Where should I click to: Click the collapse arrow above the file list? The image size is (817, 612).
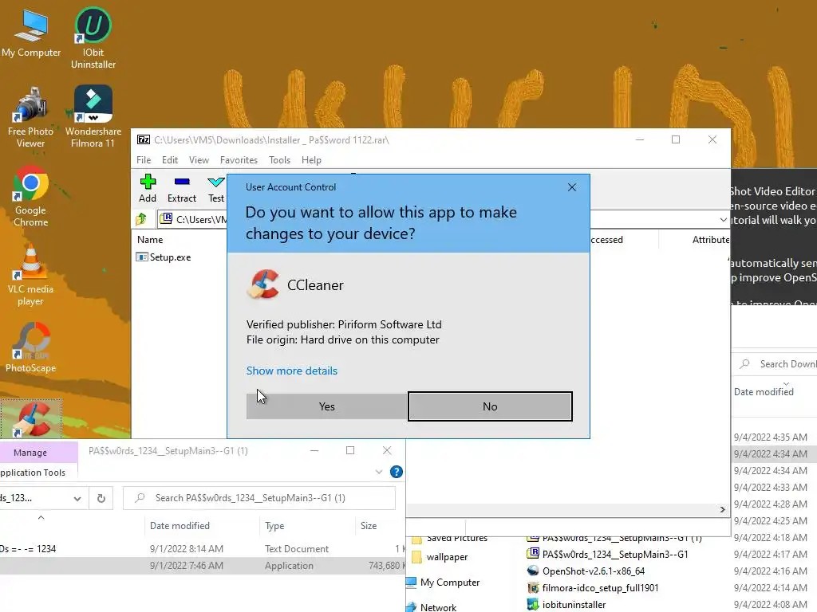pos(41,517)
